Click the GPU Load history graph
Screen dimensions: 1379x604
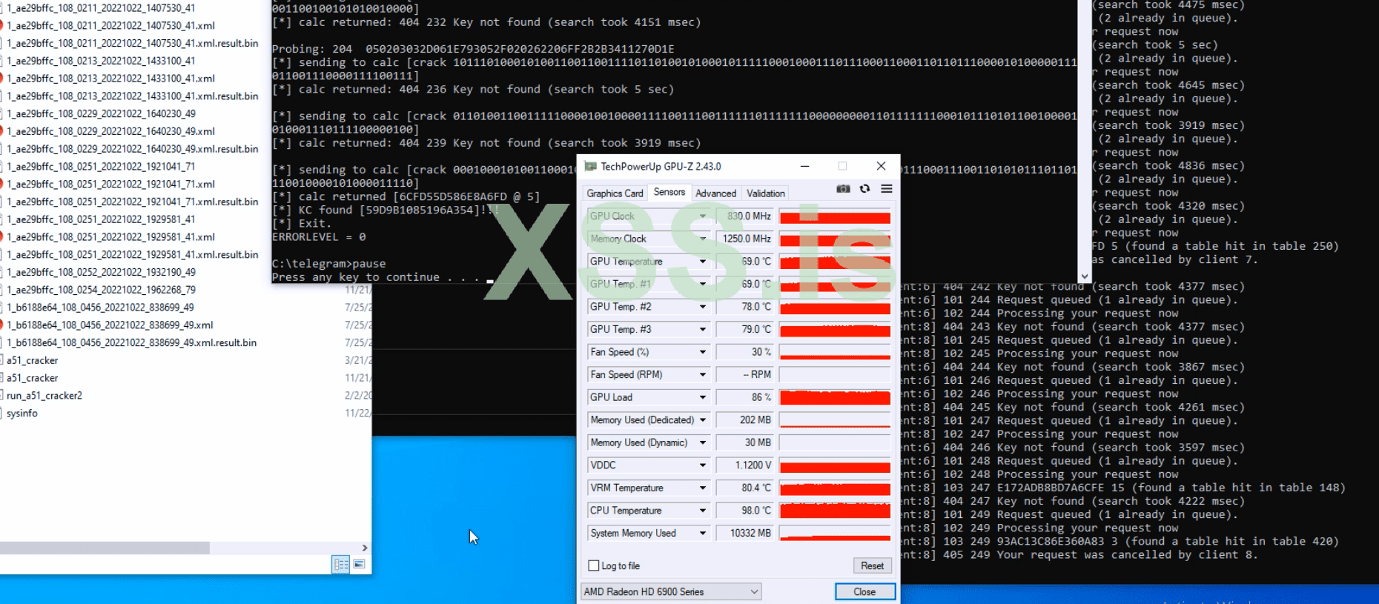click(x=835, y=397)
